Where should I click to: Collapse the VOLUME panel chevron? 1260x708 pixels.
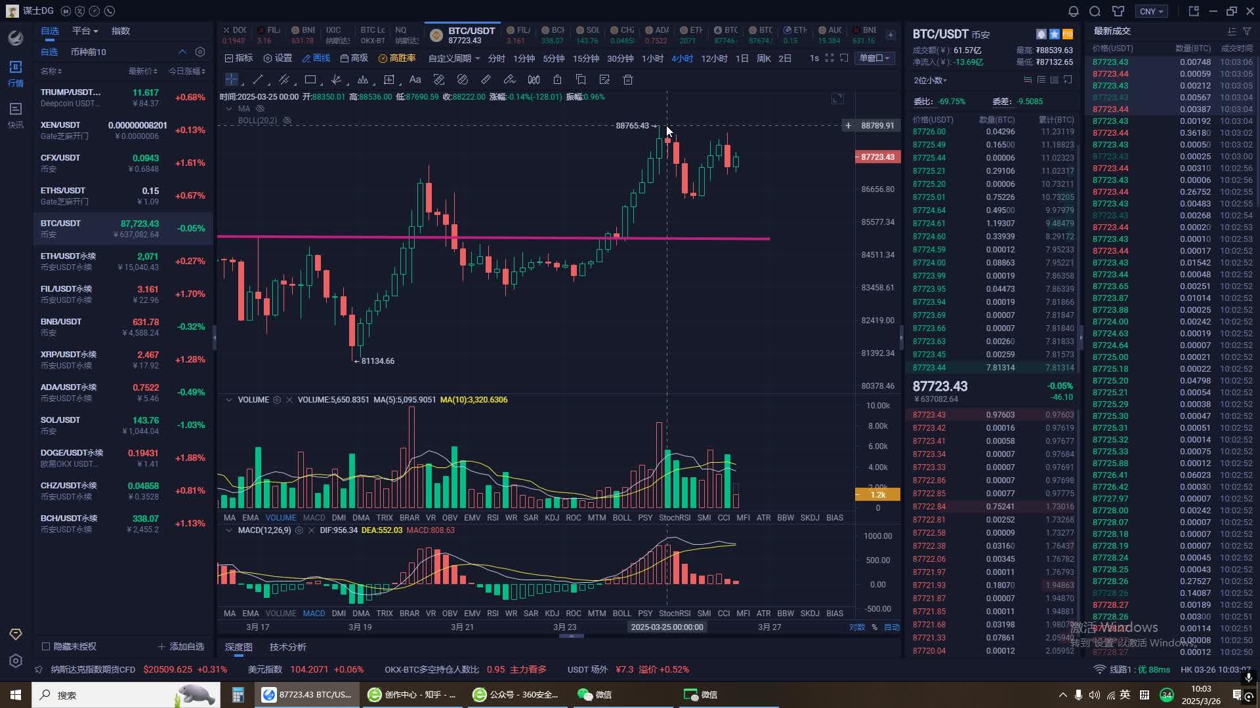(228, 400)
